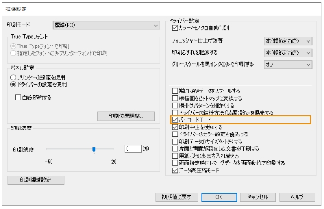Check 片面と両面が混在した文書を印刷する
The image size is (324, 209).
[x=175, y=148]
